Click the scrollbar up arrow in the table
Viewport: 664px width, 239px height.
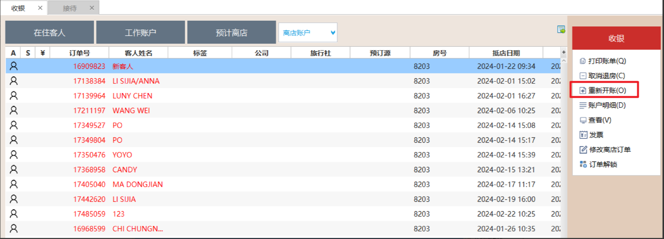(x=563, y=61)
